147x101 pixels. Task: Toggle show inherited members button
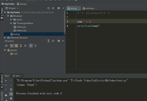click(12, 46)
